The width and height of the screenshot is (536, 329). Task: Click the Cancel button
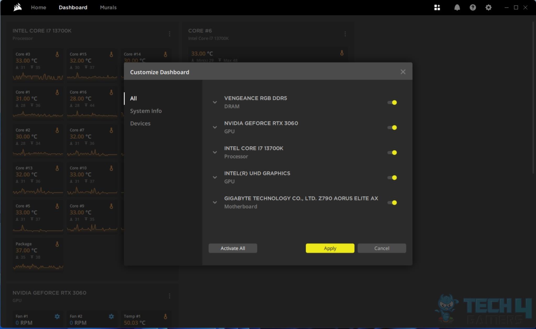click(x=382, y=248)
